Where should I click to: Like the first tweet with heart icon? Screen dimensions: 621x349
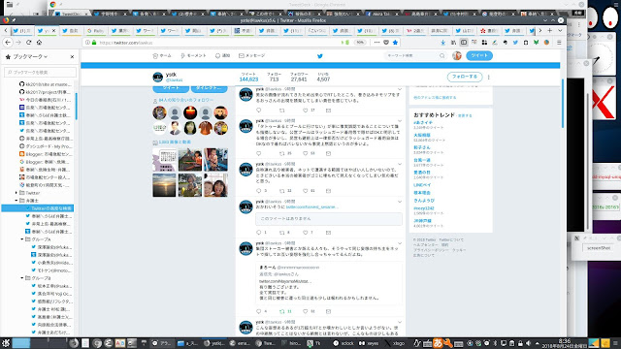(x=305, y=111)
